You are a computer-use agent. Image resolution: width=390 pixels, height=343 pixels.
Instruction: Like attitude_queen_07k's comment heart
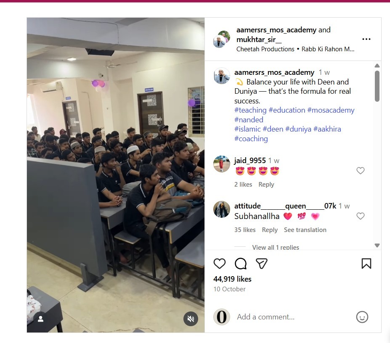[361, 216]
